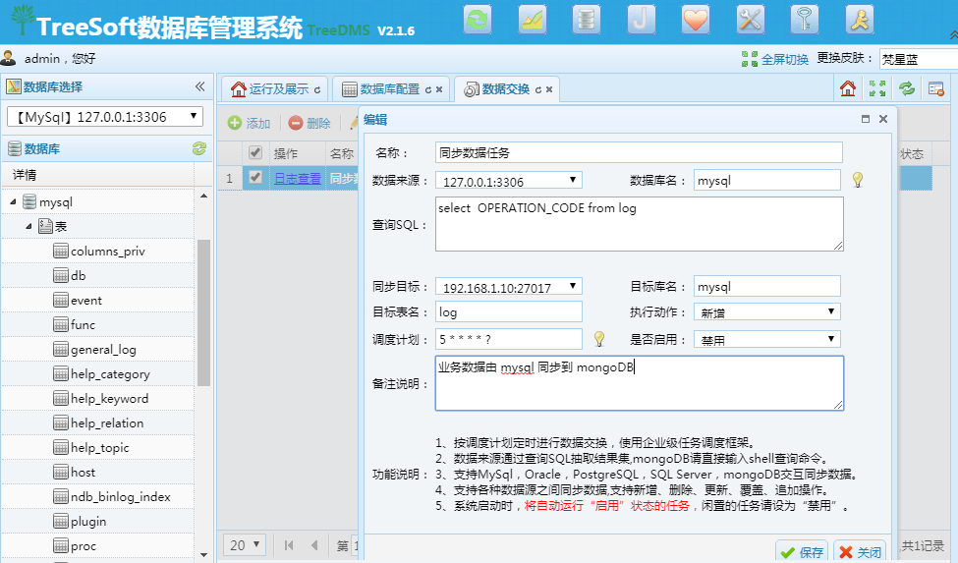The height and width of the screenshot is (563, 958).
Task: Click the expand fullscreen arrows icon
Action: click(877, 88)
